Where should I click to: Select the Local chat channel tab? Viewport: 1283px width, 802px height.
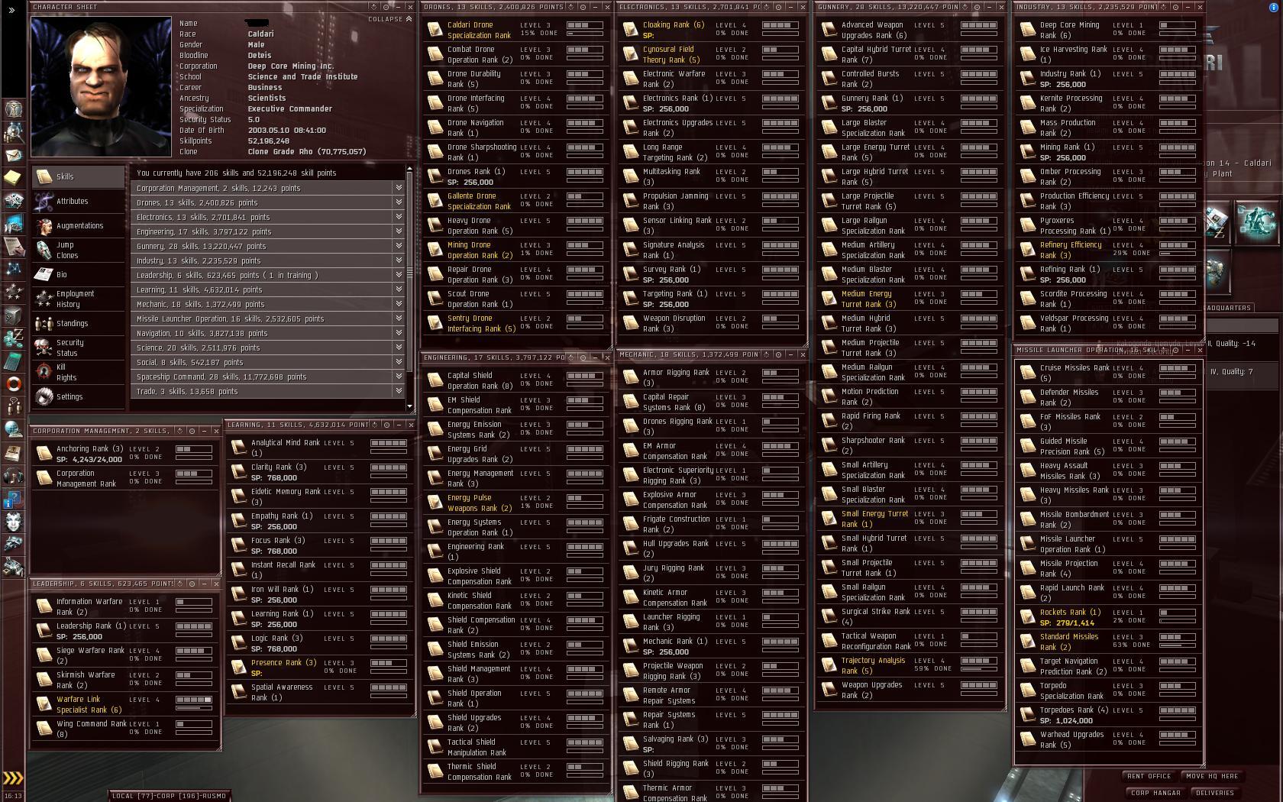pyautogui.click(x=169, y=796)
